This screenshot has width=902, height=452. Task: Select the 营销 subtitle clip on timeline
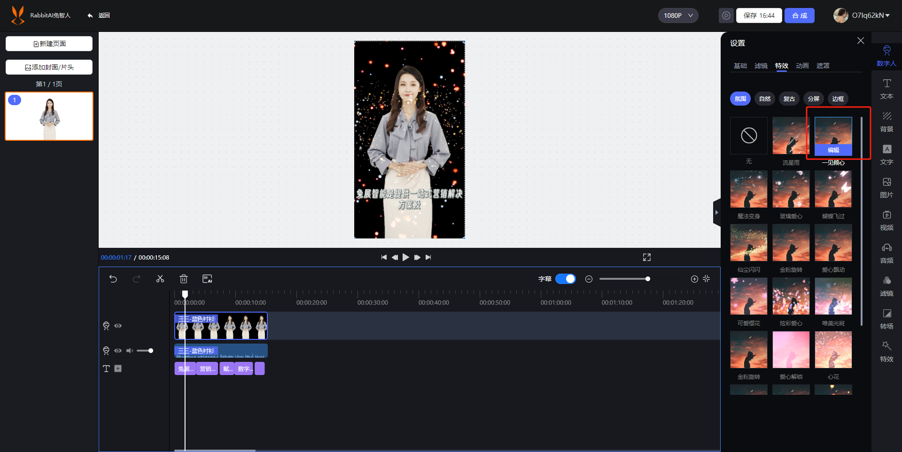pyautogui.click(x=207, y=368)
